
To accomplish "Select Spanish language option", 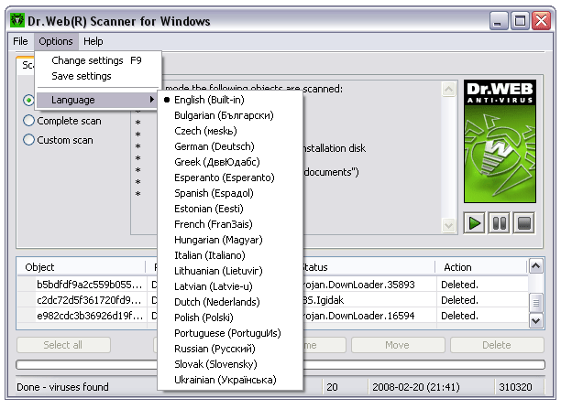I will 230,193.
